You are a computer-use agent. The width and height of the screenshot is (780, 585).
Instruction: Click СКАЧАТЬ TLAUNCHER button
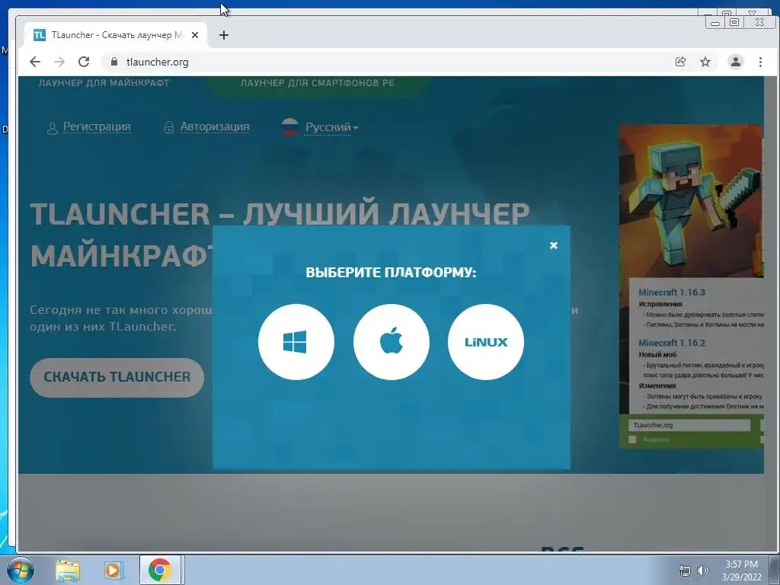point(117,377)
